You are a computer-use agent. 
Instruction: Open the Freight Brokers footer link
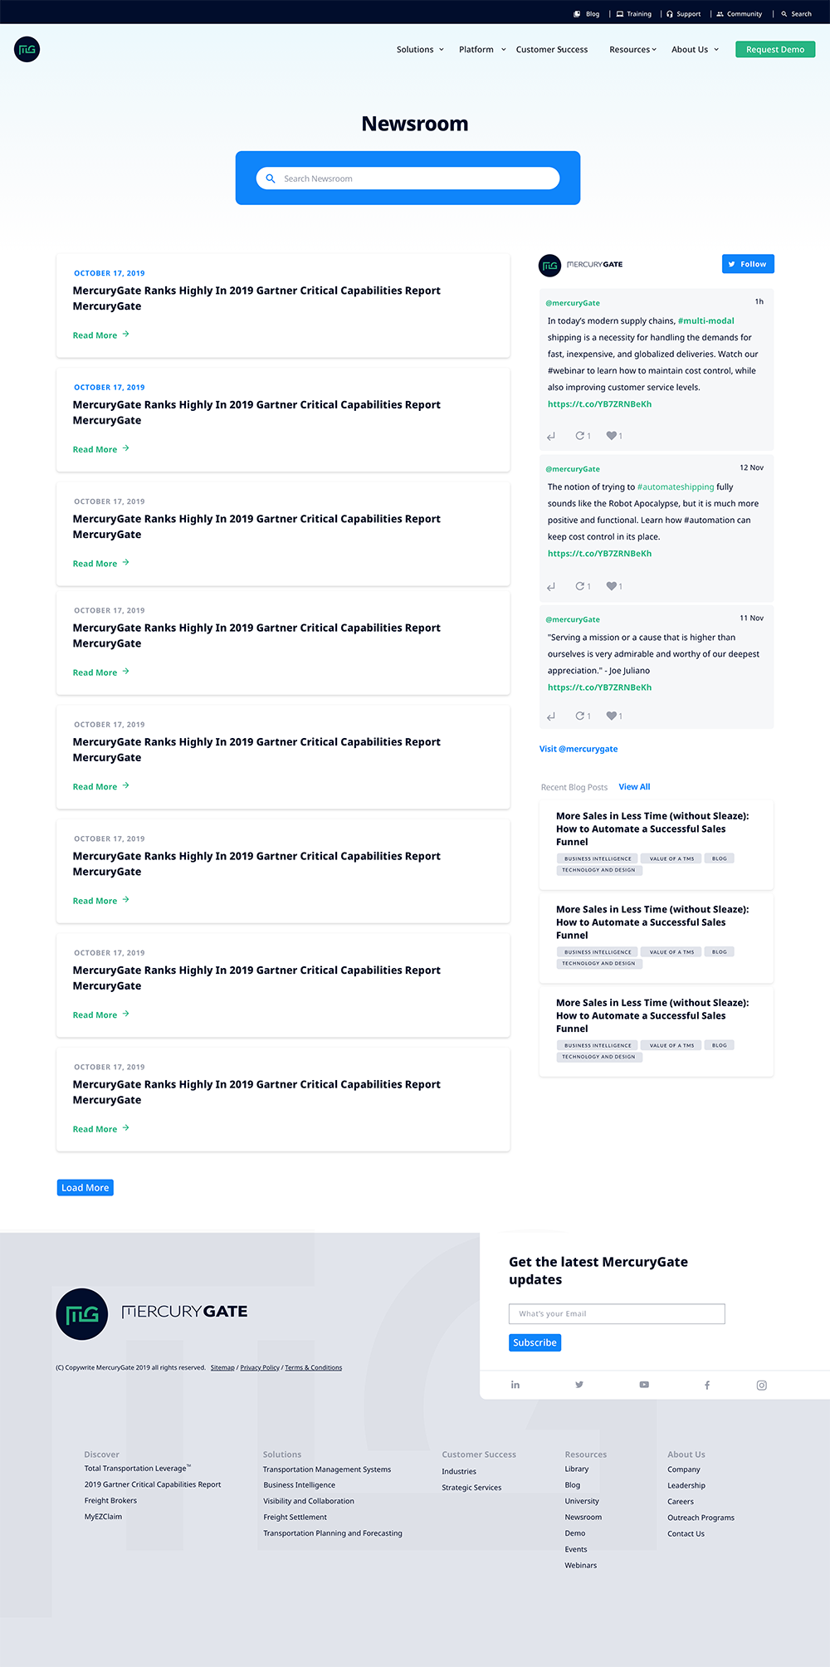point(110,1501)
